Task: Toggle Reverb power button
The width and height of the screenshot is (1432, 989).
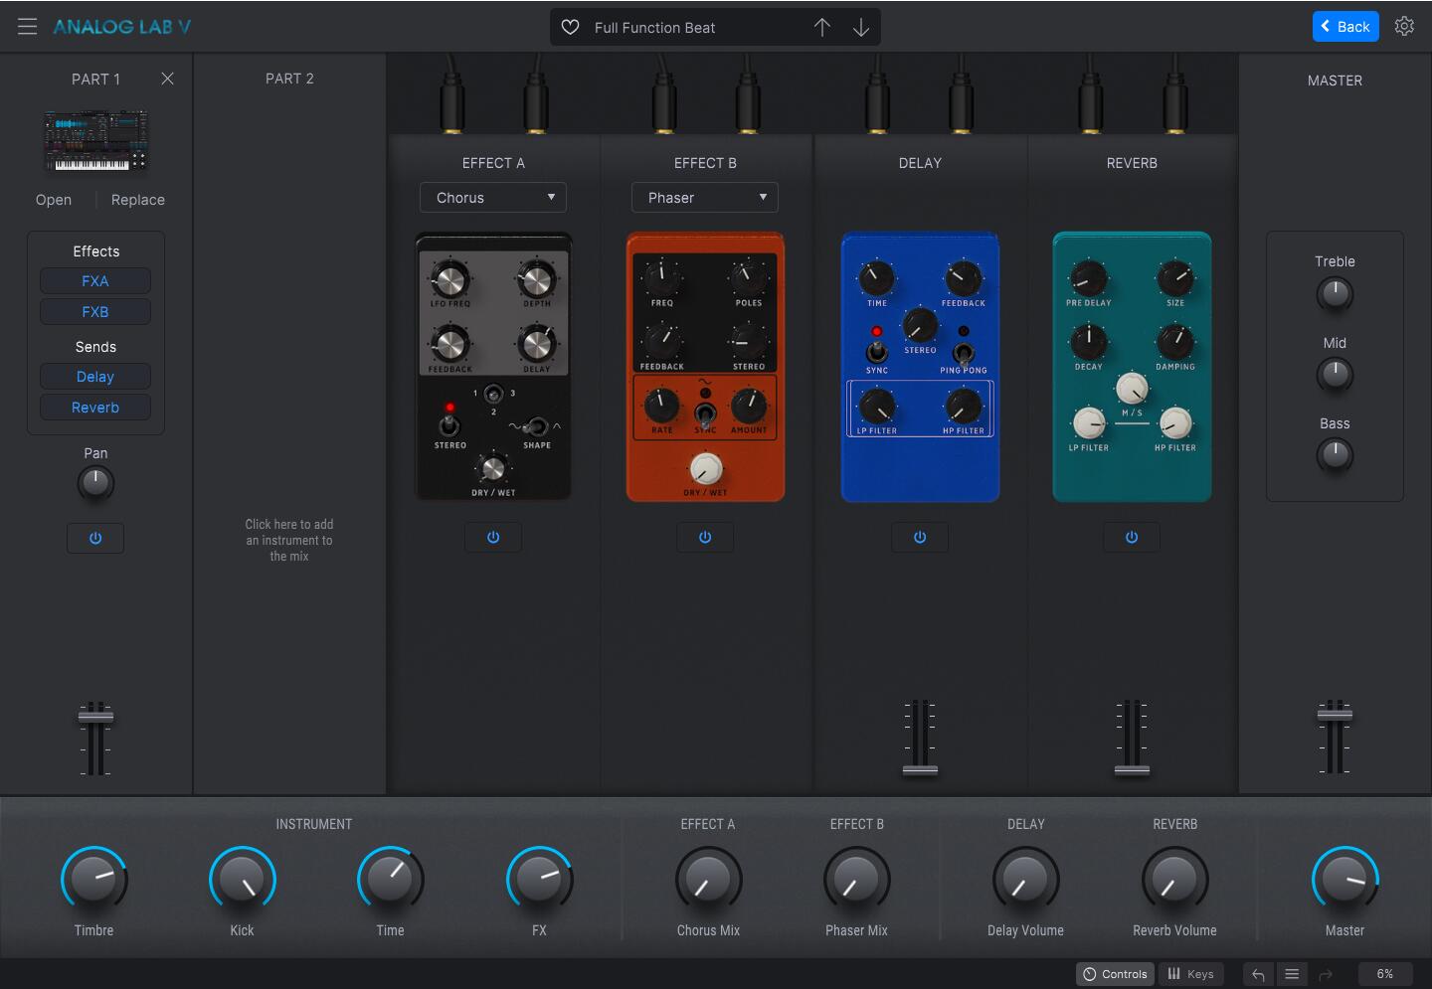Action: [x=1132, y=537]
